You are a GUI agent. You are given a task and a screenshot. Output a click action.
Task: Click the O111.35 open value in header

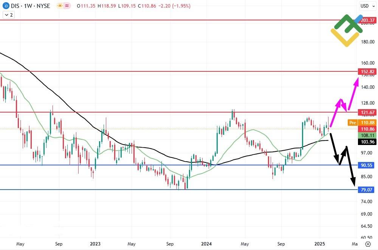click(x=86, y=6)
